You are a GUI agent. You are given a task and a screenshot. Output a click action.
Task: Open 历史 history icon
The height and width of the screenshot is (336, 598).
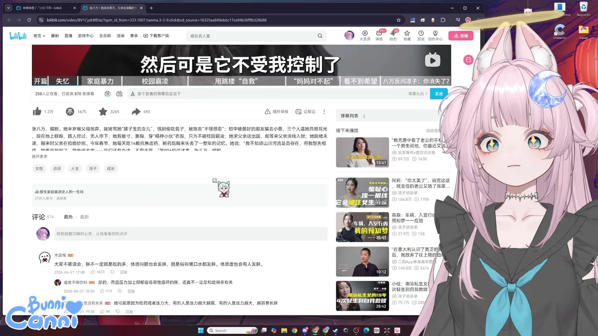pos(421,35)
